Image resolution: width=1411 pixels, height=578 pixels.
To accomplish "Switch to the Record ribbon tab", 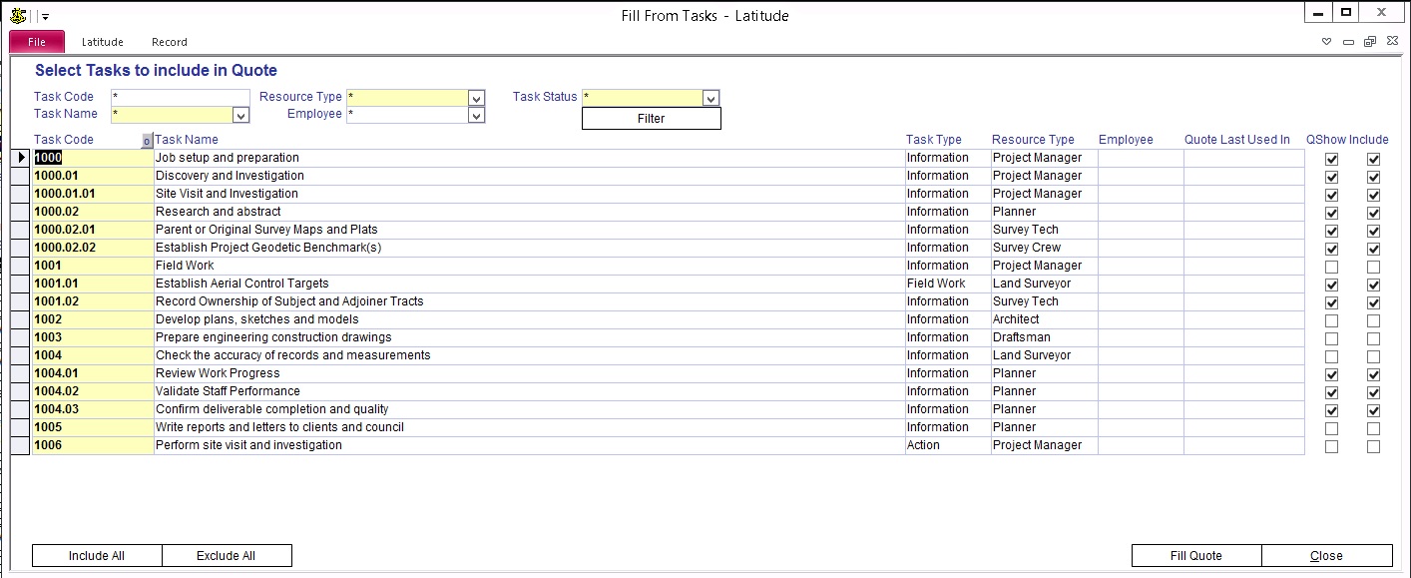I will coord(169,42).
